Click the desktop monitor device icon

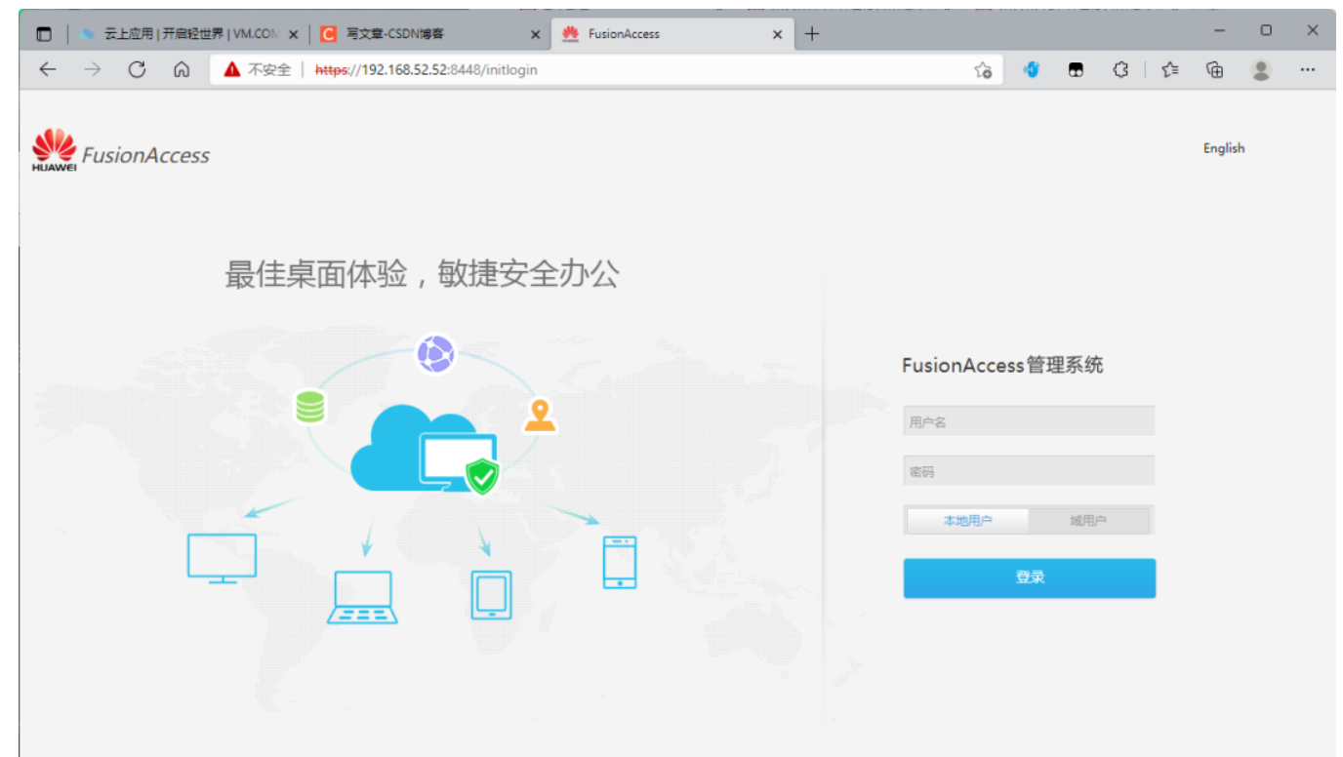point(222,558)
